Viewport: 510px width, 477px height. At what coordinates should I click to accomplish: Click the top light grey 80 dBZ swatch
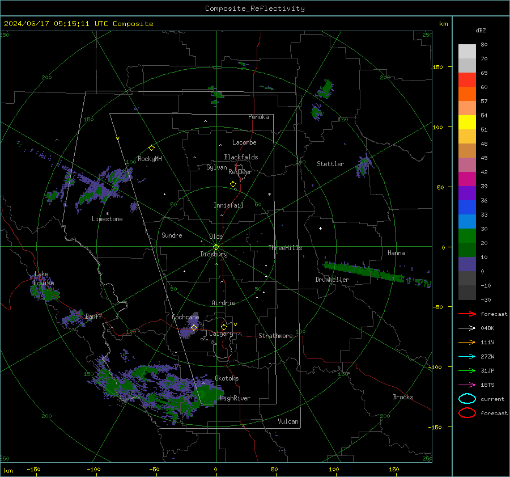467,52
